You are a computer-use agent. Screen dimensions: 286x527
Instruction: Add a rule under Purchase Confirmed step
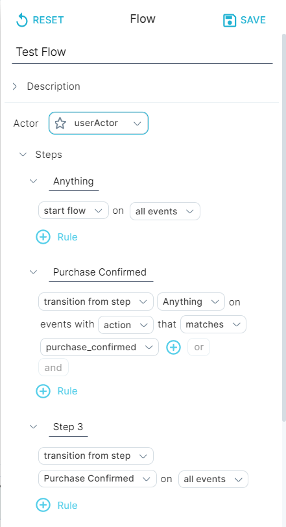(x=56, y=391)
